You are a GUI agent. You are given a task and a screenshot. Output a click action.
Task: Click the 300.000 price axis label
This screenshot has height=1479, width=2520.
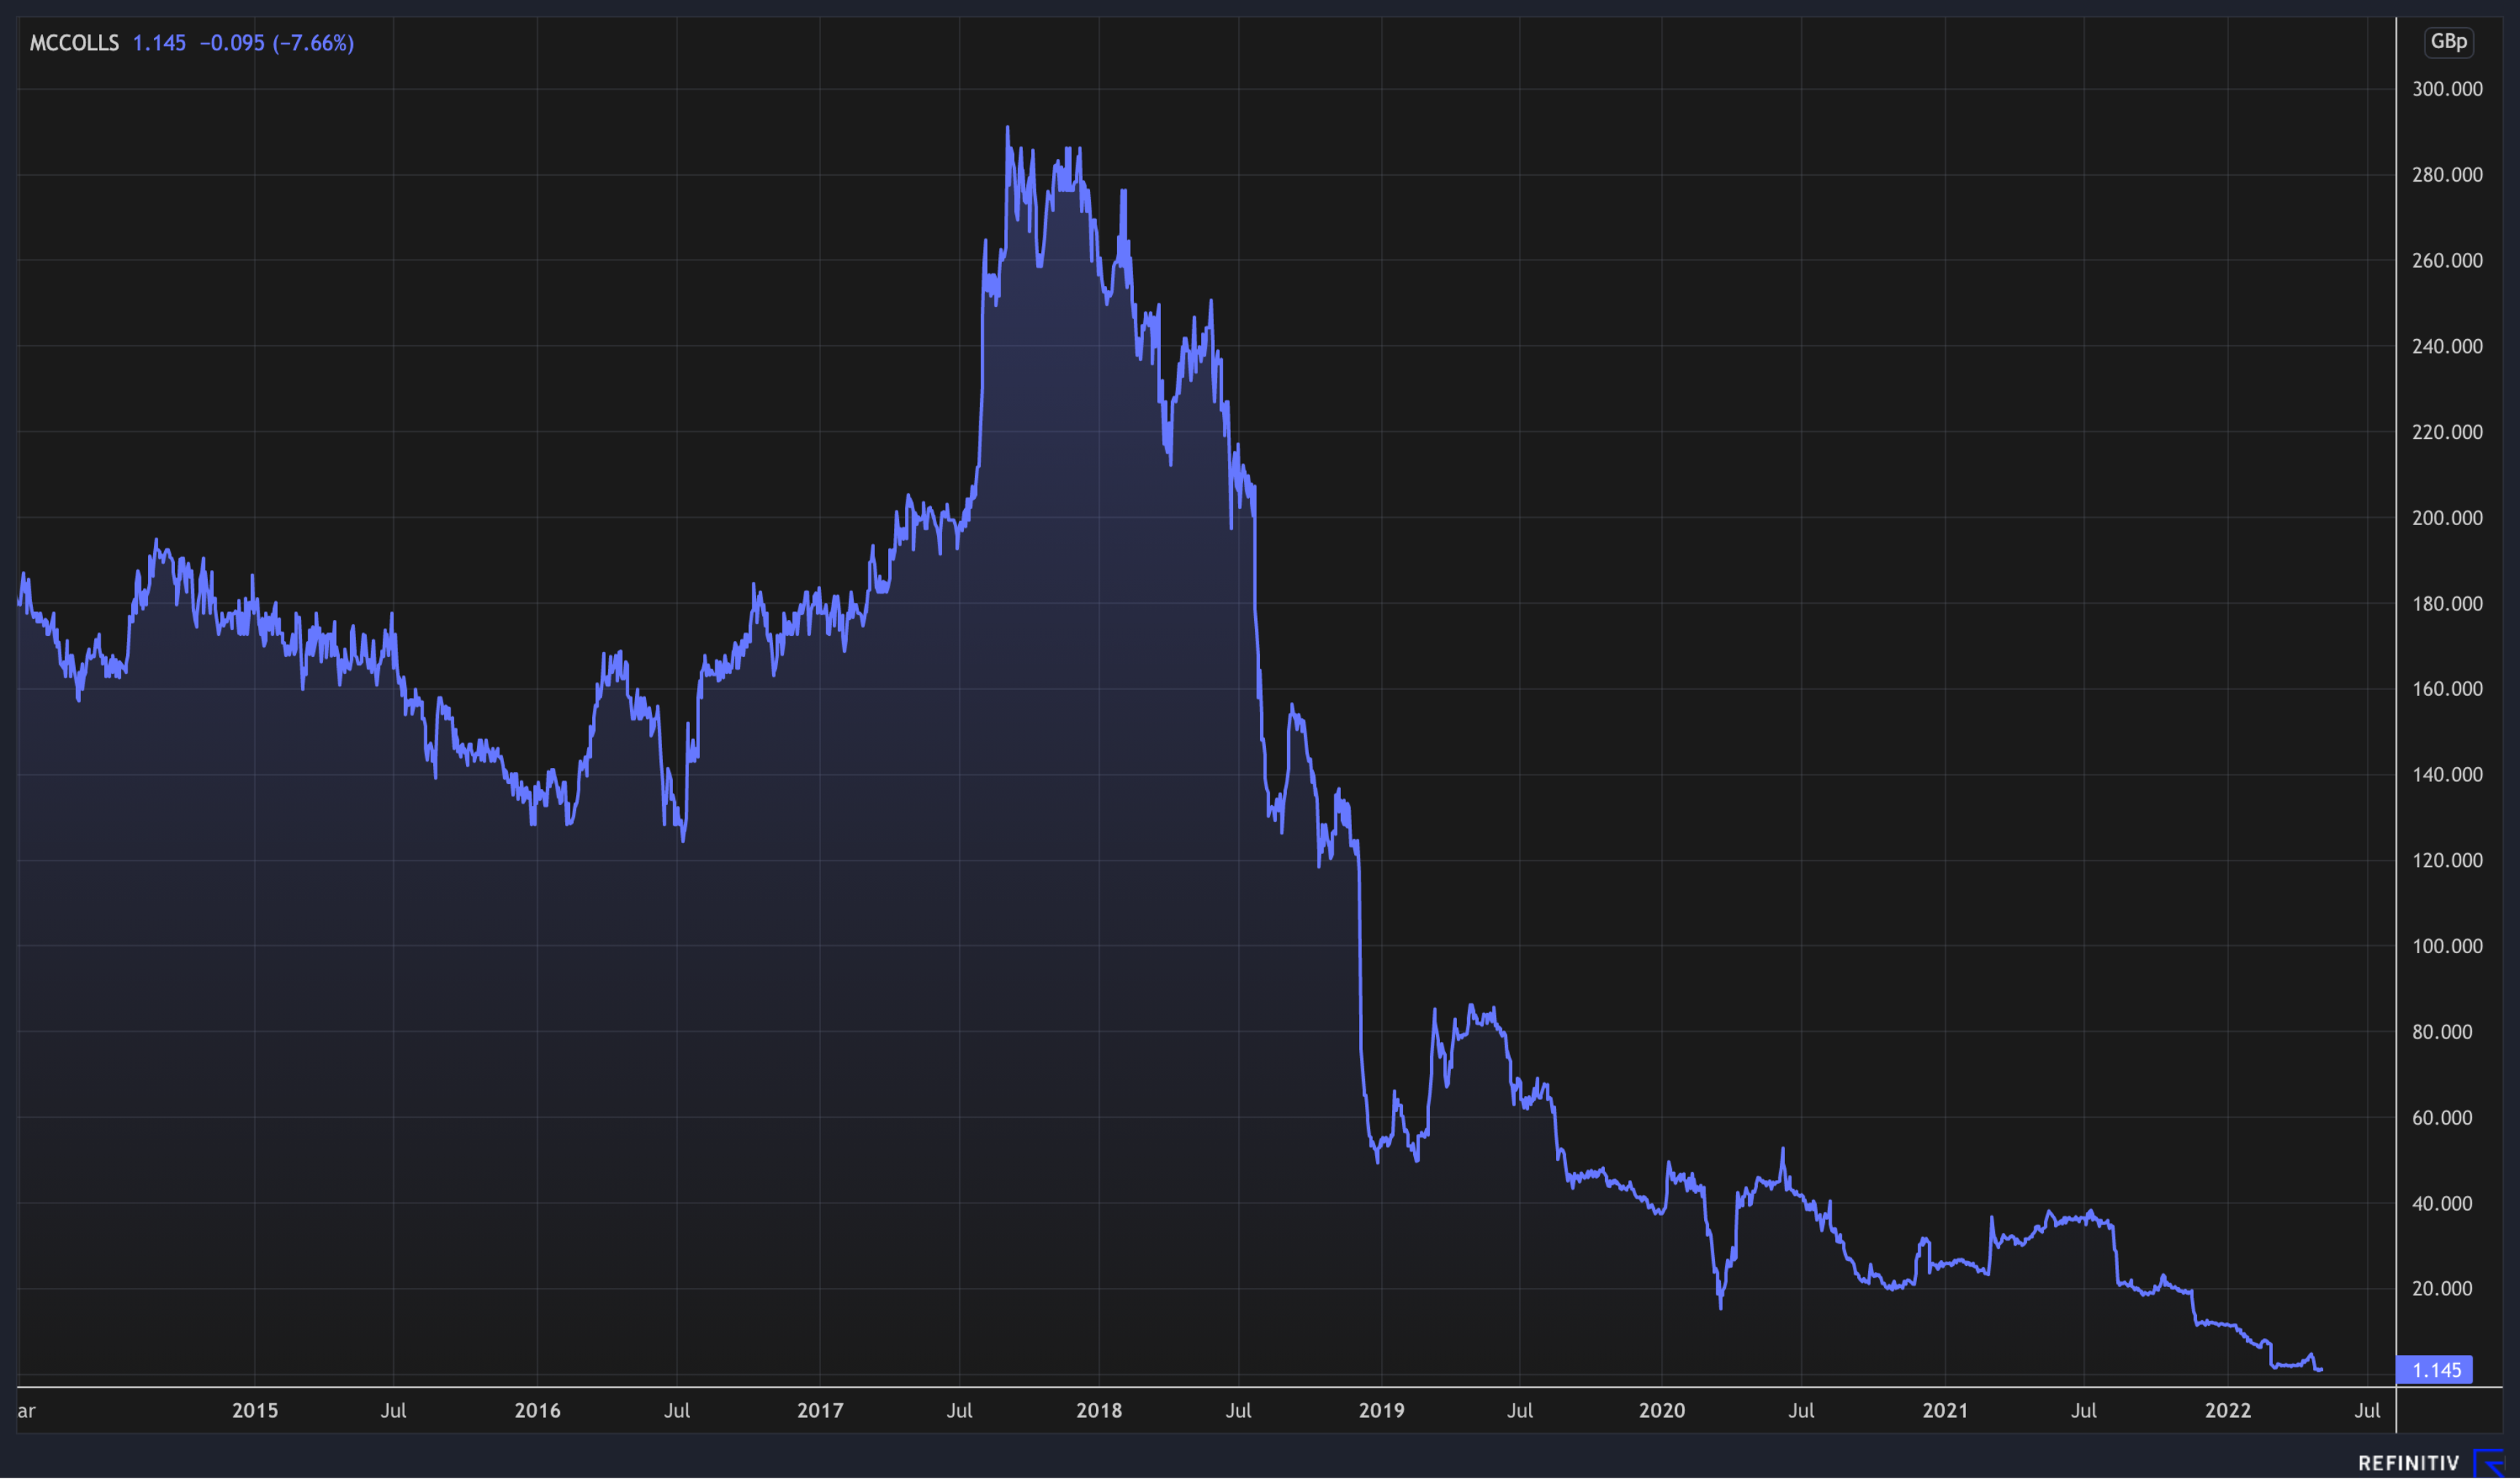(x=2447, y=89)
